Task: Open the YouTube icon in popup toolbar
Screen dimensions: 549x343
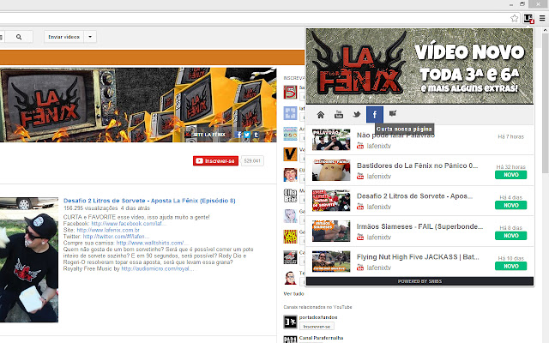Action: tap(339, 114)
